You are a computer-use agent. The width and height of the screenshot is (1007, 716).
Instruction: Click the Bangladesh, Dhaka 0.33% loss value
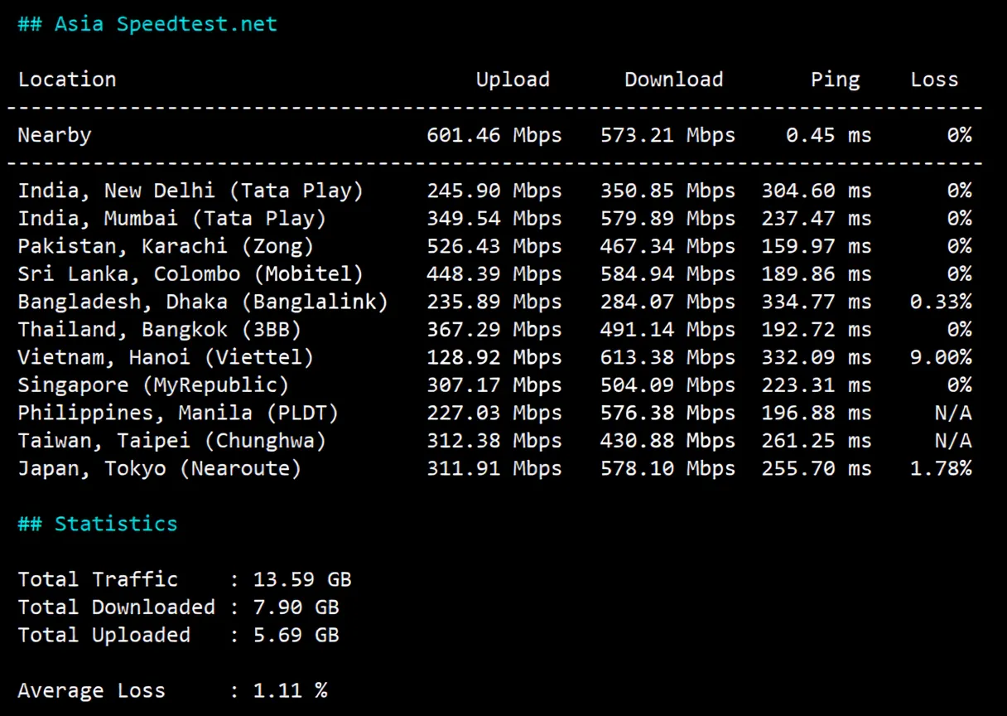(947, 301)
